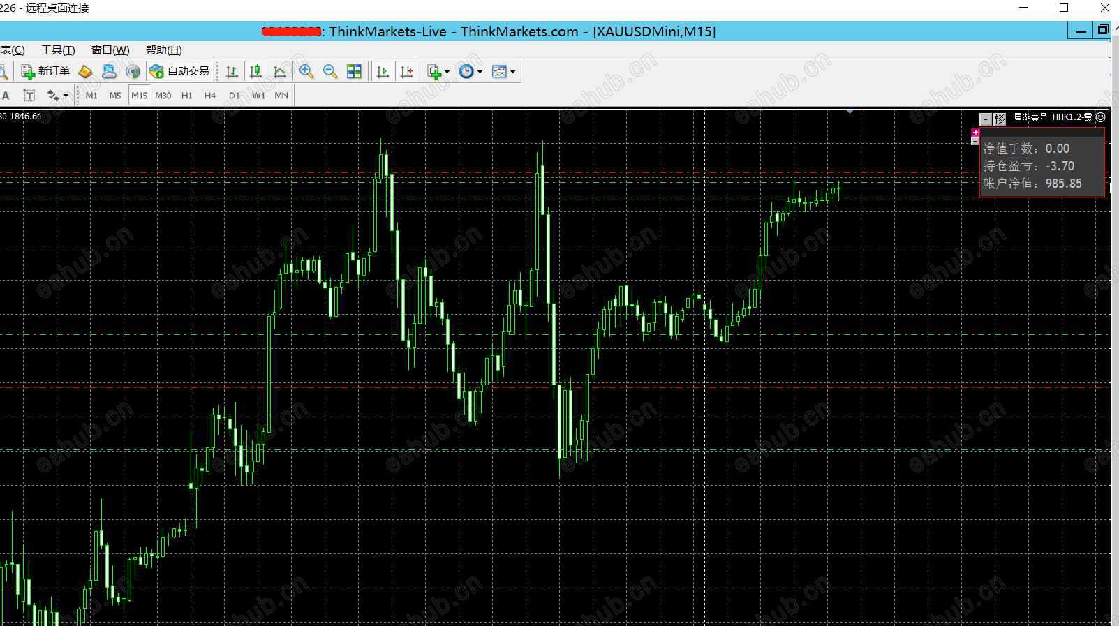Expand the indicators list dropdown arrow

pyautogui.click(x=447, y=72)
